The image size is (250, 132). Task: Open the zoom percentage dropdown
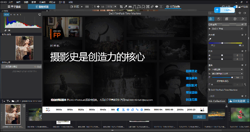tap(115, 7)
